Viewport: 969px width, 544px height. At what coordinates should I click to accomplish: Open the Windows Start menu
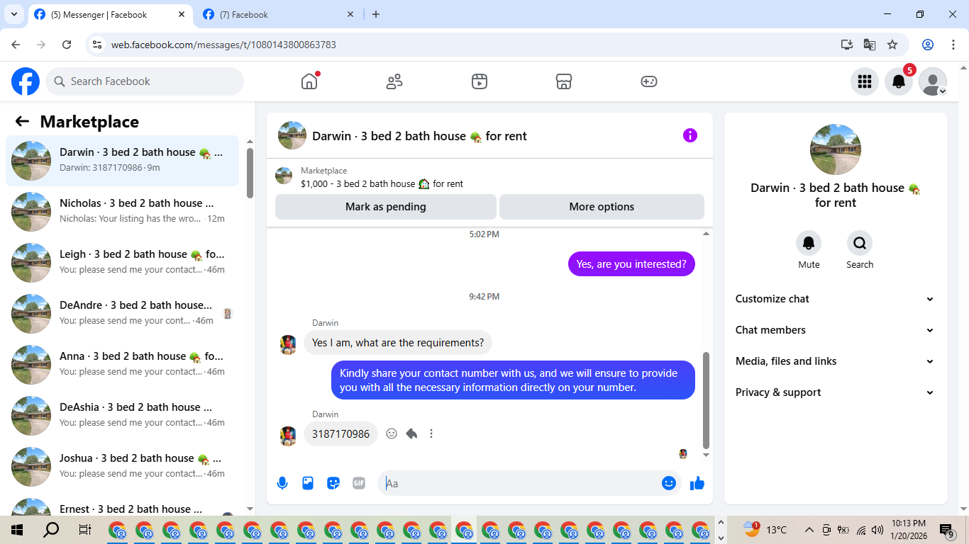(17, 530)
